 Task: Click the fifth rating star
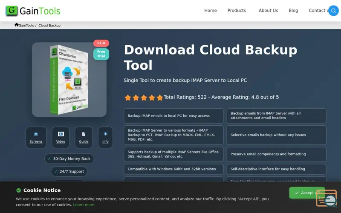(160, 98)
